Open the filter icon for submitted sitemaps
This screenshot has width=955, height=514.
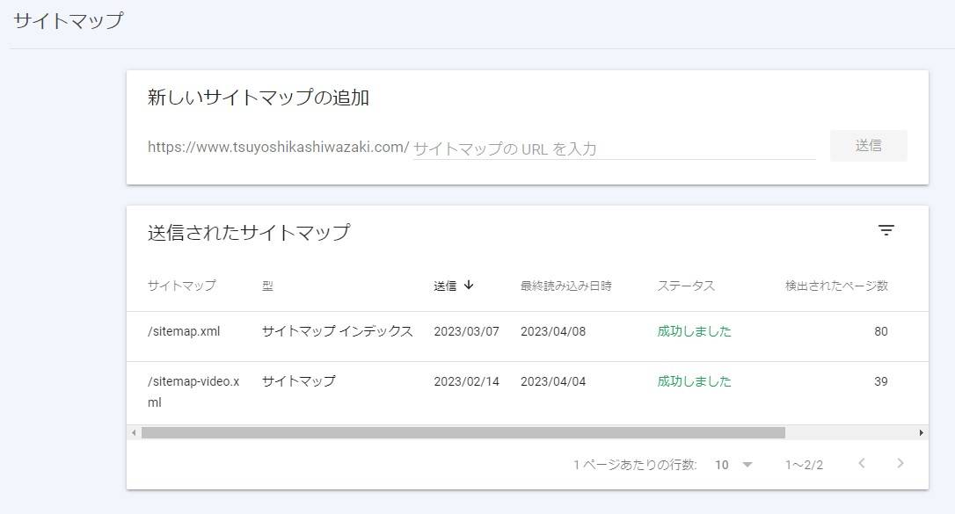tap(886, 231)
